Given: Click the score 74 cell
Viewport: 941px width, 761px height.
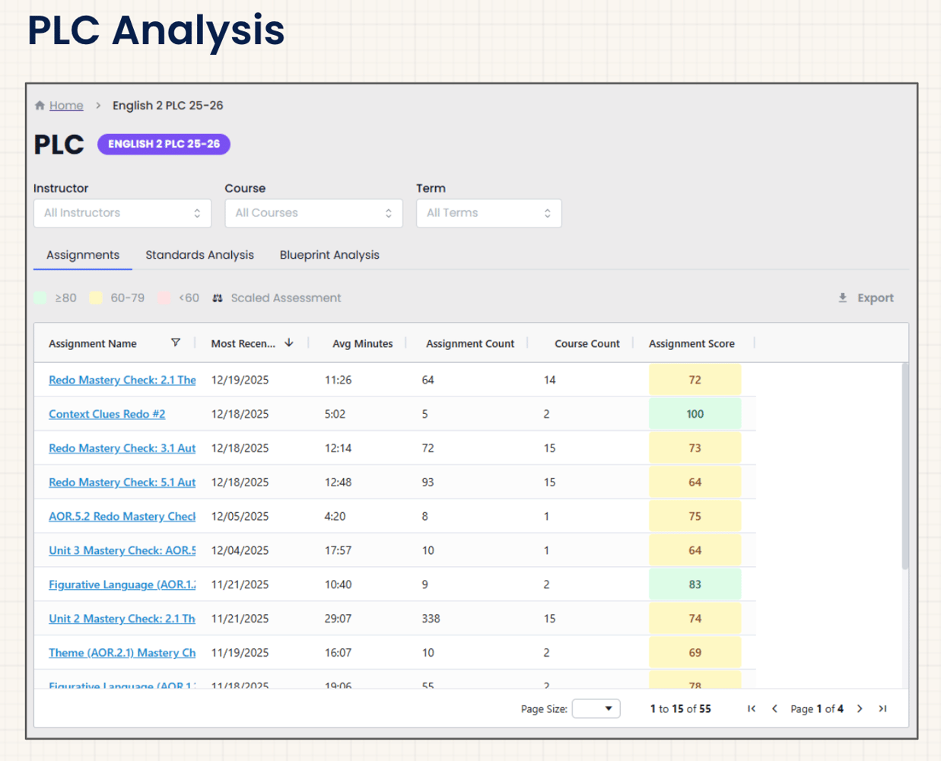Looking at the screenshot, I should click(x=695, y=619).
